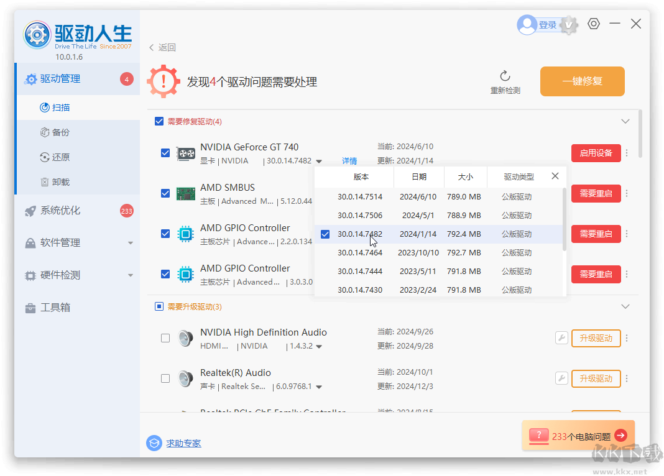Open settings via the hexagon icon

pyautogui.click(x=594, y=24)
